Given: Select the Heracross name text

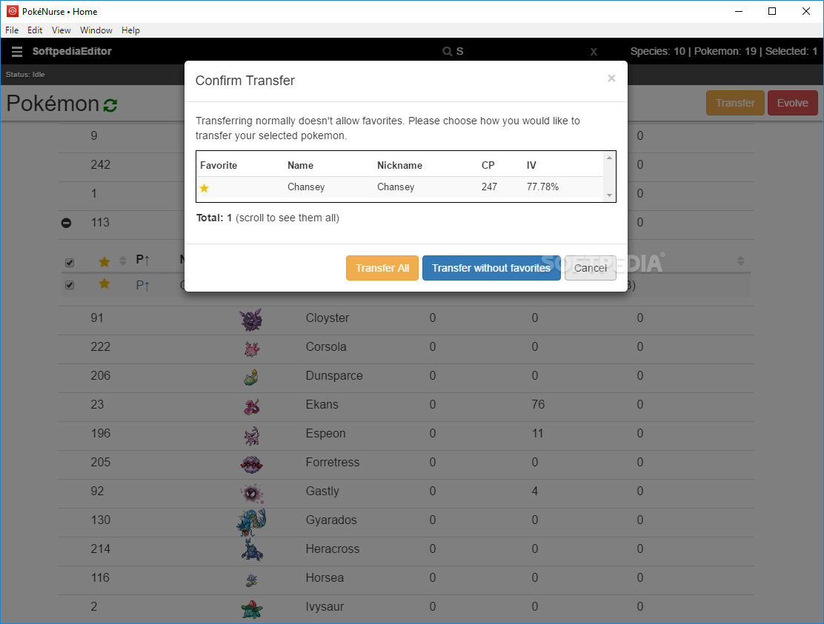Looking at the screenshot, I should click(x=333, y=549).
